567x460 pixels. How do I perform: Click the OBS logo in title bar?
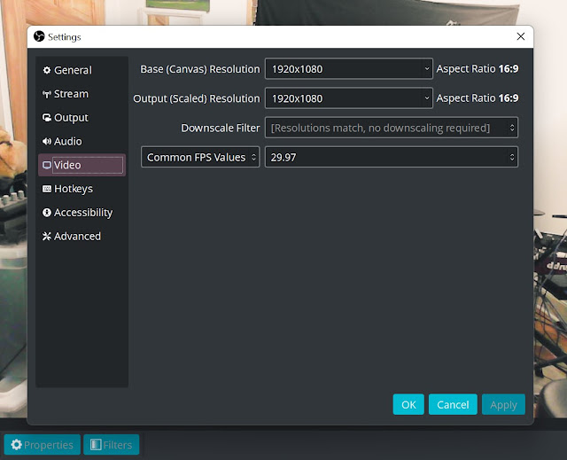[x=39, y=36]
